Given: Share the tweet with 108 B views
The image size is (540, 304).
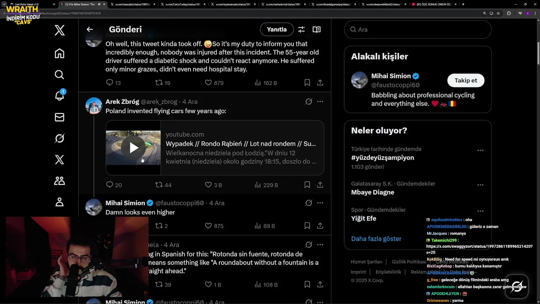Looking at the screenshot, I should [320, 285].
